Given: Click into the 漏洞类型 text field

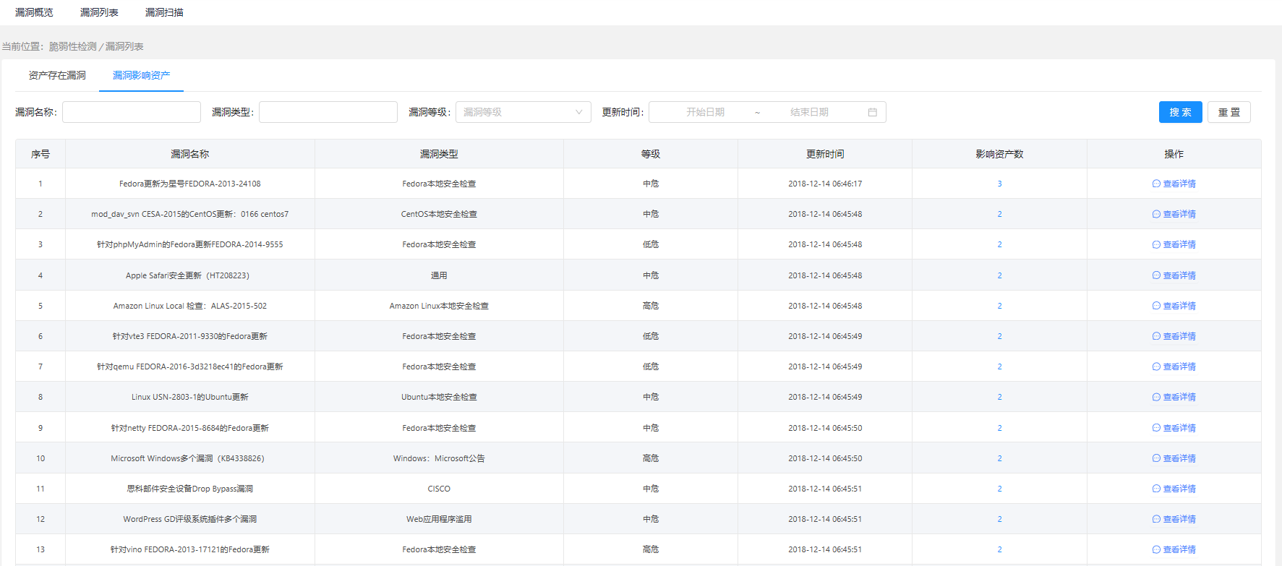Looking at the screenshot, I should 328,112.
